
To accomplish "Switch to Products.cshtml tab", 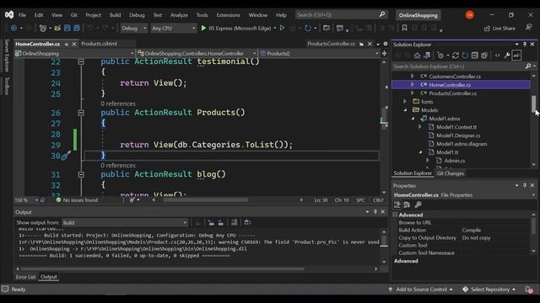I will pyautogui.click(x=100, y=44).
